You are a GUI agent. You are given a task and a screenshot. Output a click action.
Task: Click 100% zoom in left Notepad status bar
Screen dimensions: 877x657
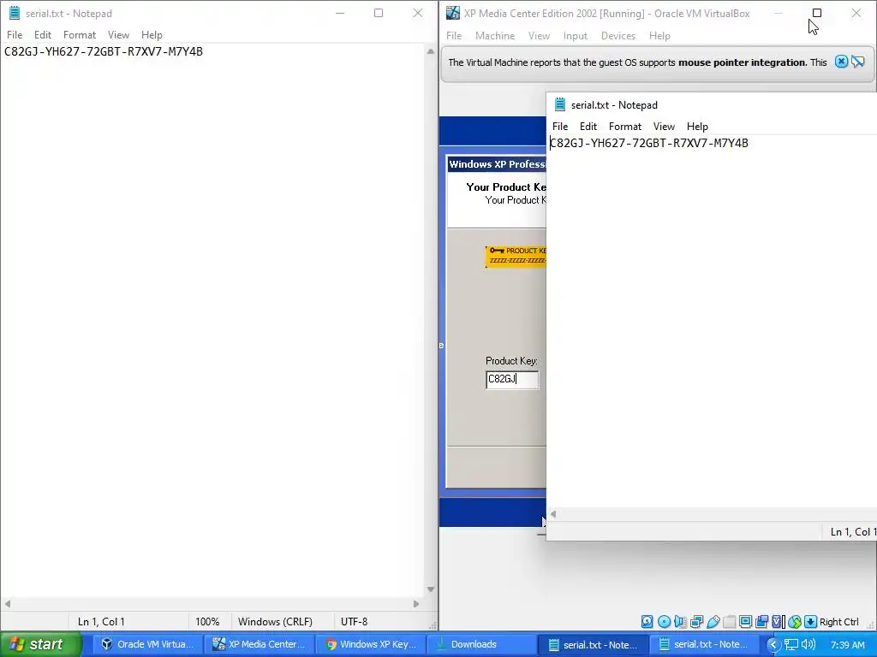pyautogui.click(x=207, y=622)
